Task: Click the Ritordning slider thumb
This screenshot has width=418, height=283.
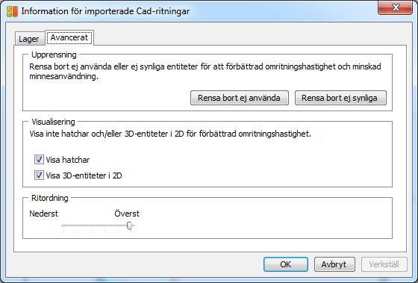Action: (x=130, y=226)
